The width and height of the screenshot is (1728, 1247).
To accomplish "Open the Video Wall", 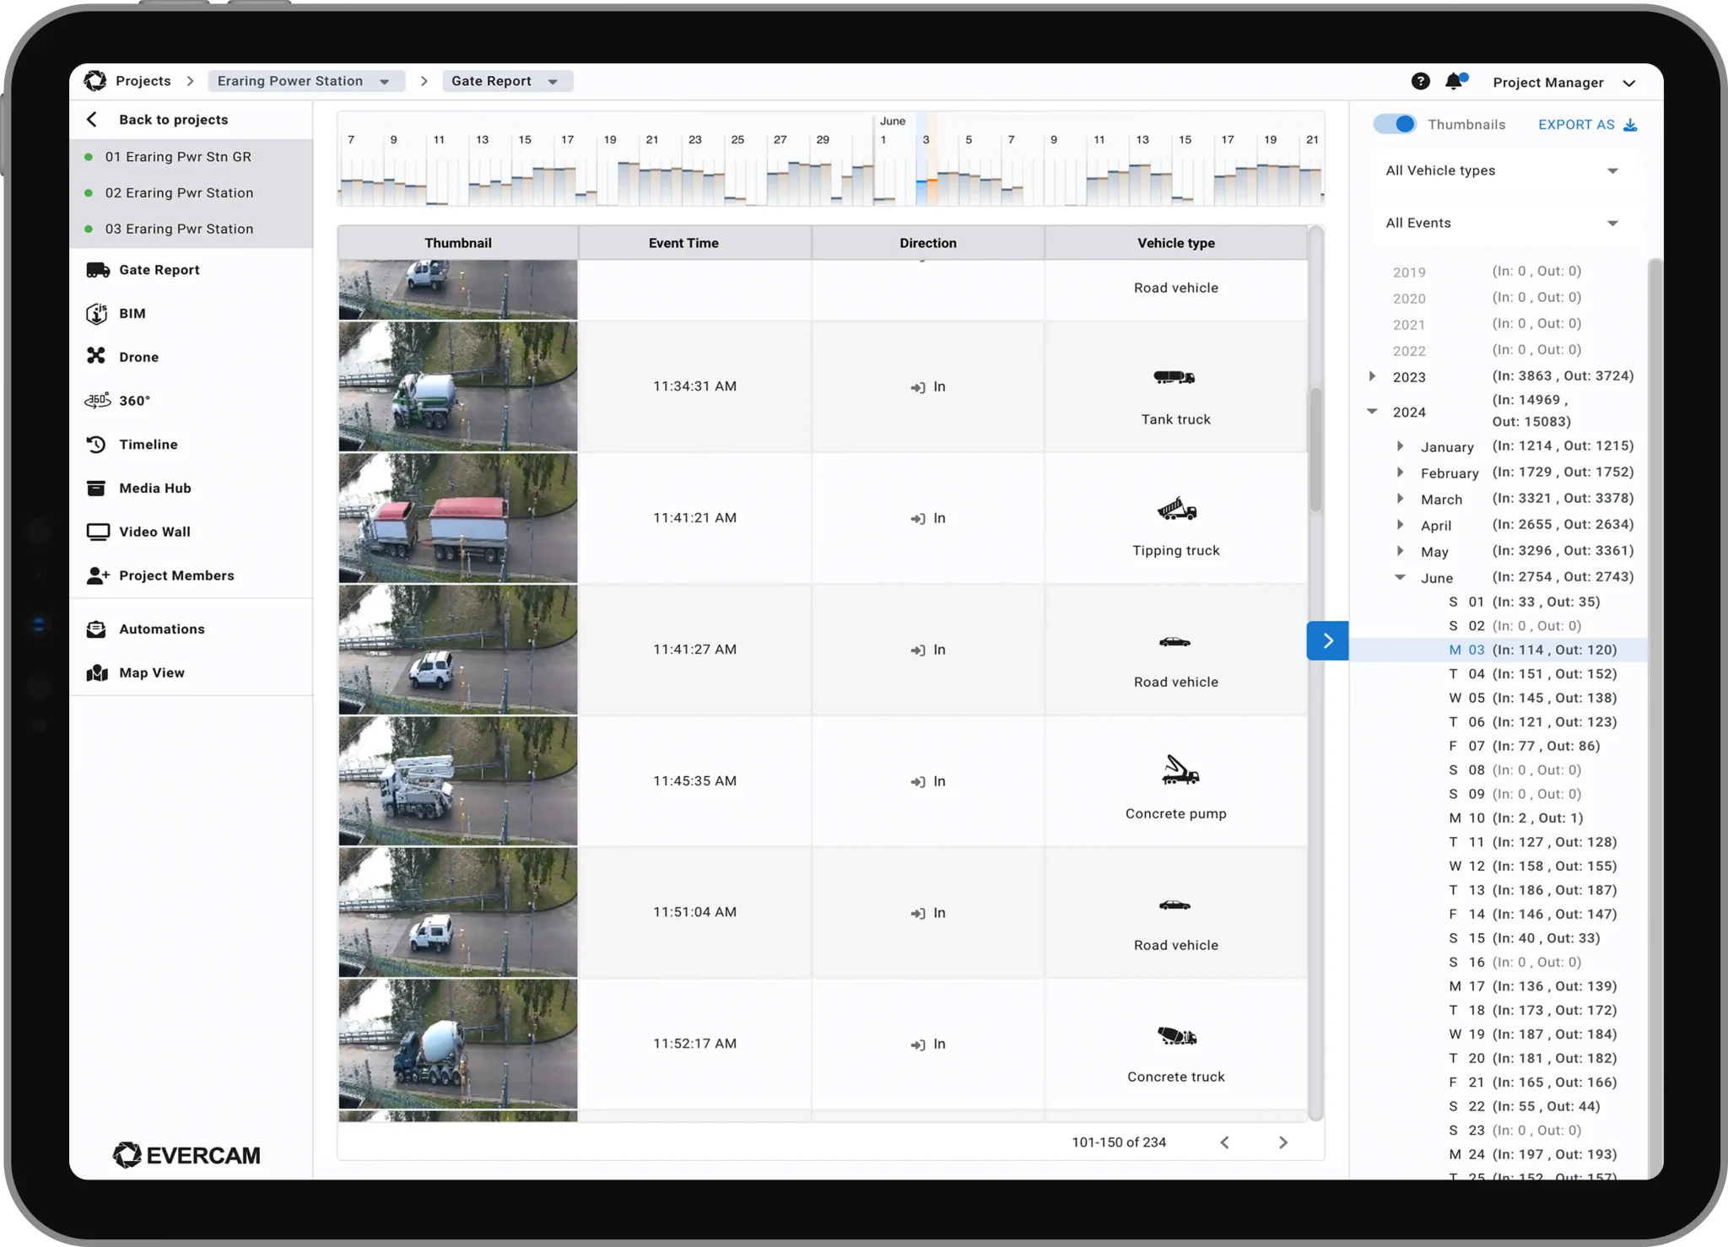I will coord(154,532).
